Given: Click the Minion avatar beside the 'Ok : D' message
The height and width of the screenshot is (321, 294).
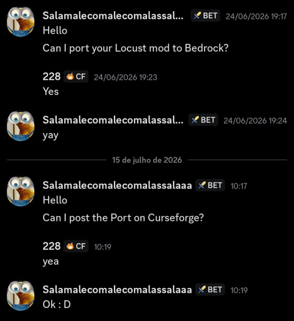Looking at the screenshot, I should tap(21, 296).
